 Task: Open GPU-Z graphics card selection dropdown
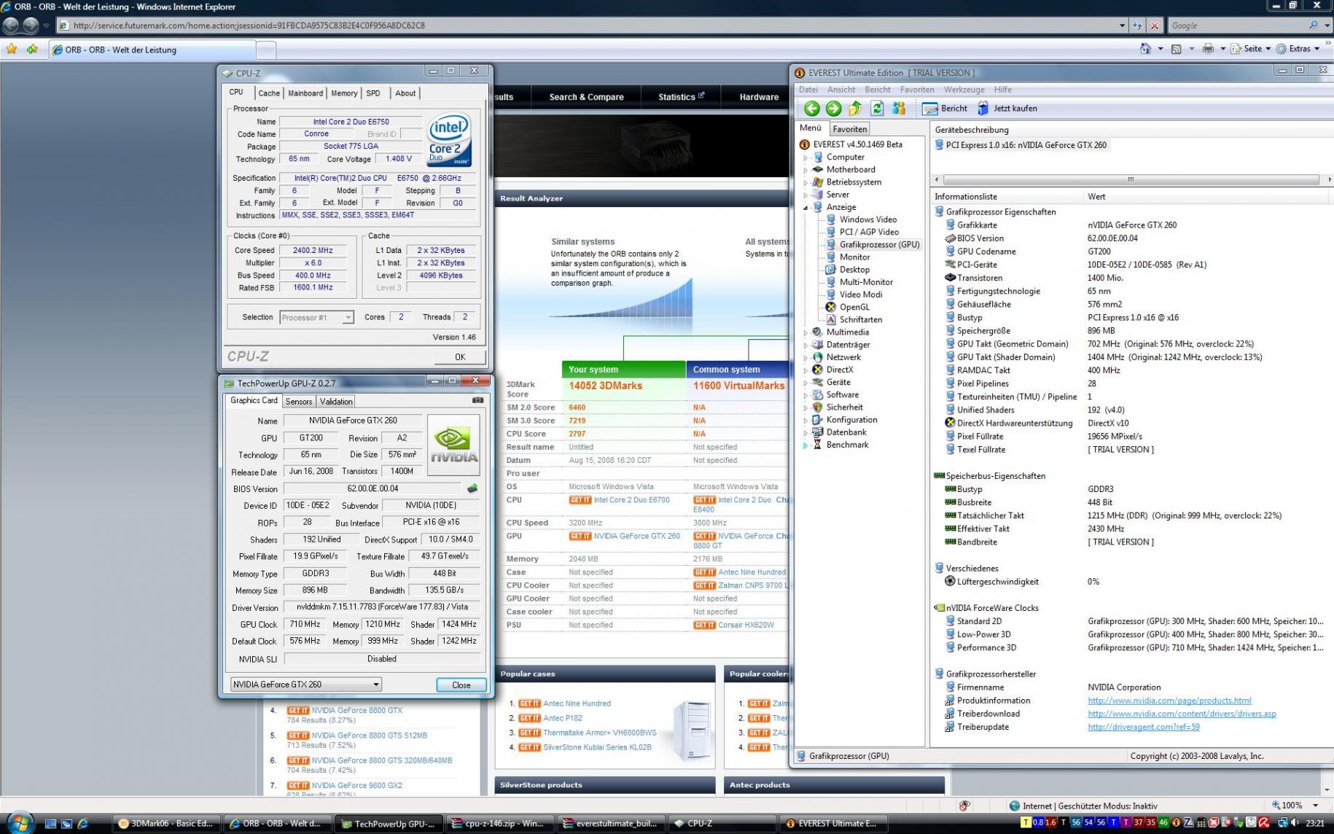(375, 684)
